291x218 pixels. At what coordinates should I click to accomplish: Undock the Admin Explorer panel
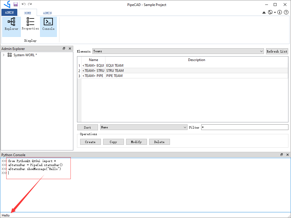coord(64,48)
